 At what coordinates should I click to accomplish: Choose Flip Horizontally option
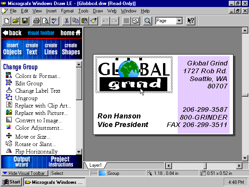tap(32, 152)
